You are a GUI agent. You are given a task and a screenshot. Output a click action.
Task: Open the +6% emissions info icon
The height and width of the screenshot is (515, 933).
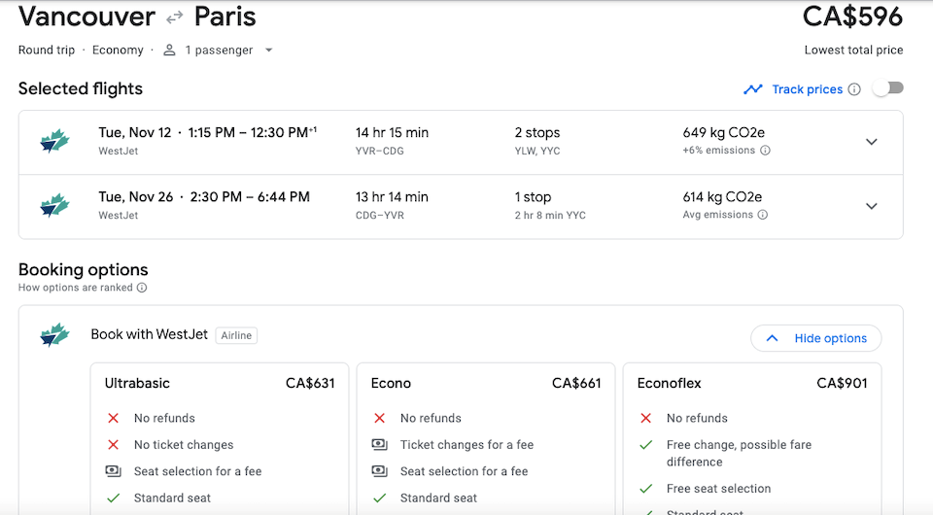coord(765,151)
